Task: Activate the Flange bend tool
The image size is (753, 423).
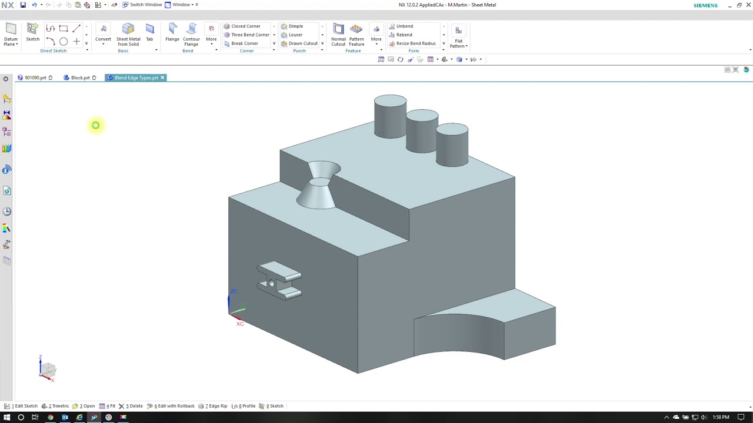Action: click(x=172, y=32)
